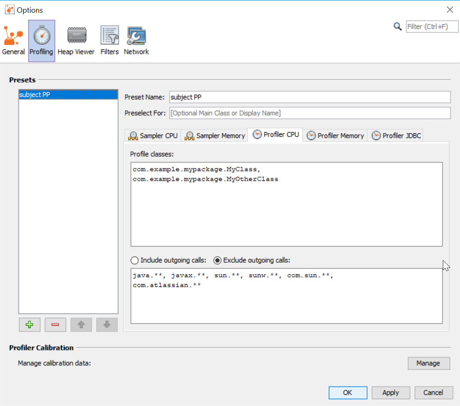Image resolution: width=460 pixels, height=406 pixels.
Task: Open the General options category
Action: pos(13,41)
